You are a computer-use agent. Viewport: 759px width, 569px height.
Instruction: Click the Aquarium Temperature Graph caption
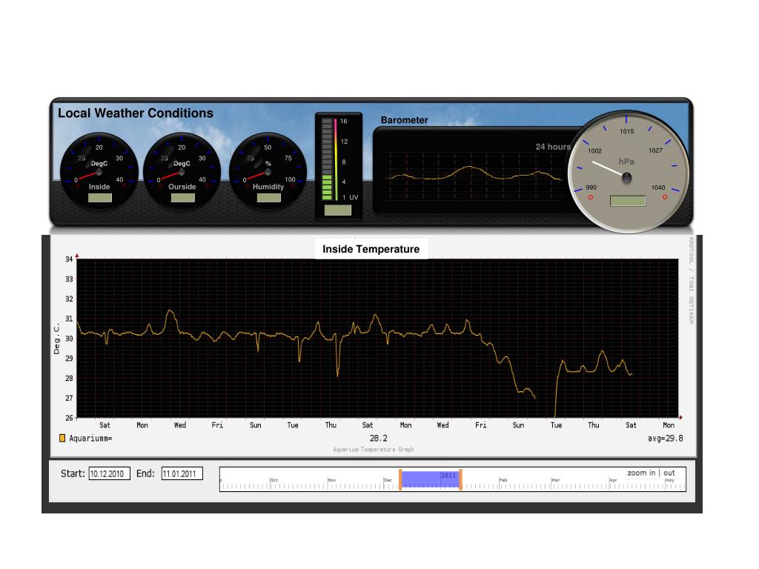pos(374,450)
